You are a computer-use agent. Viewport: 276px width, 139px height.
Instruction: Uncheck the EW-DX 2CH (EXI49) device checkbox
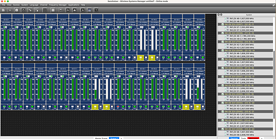(223, 33)
